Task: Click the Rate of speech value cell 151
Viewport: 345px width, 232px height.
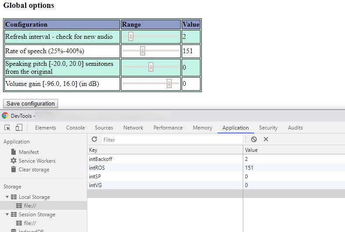Action: pyautogui.click(x=191, y=51)
